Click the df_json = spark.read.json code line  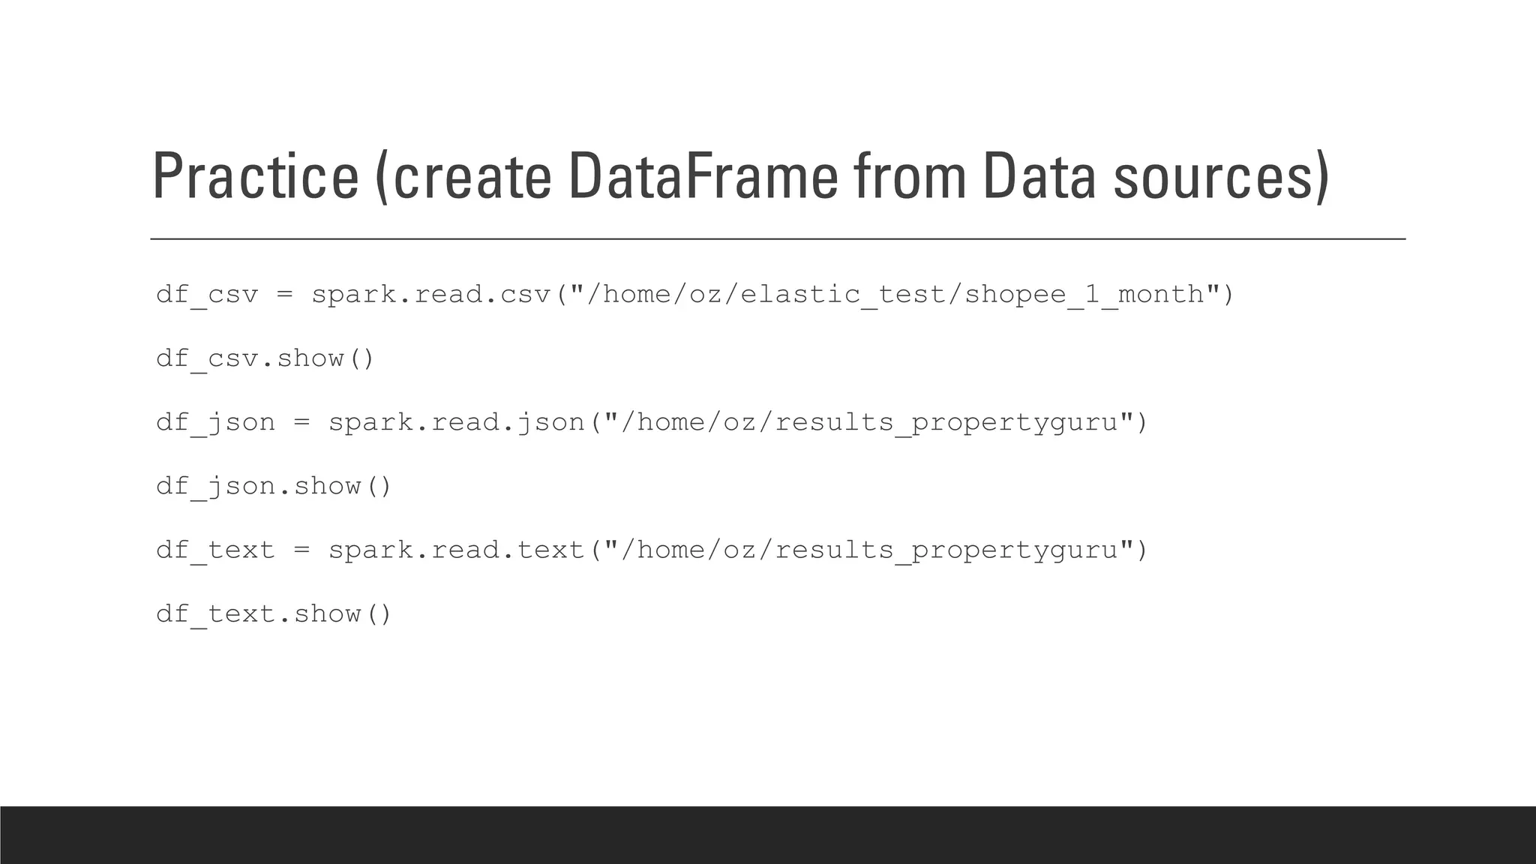click(x=652, y=422)
